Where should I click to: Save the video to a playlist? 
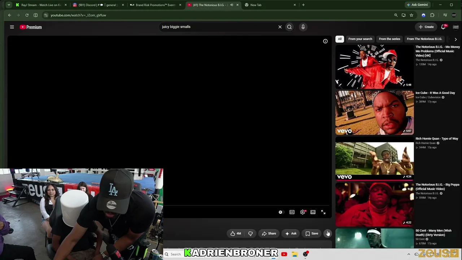(312, 234)
